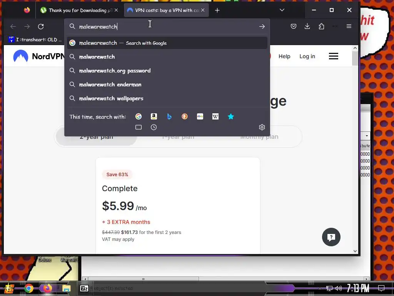This screenshot has width=394, height=296.
Task: Click the address bar containing 'malewarewatch'
Action: 167,27
